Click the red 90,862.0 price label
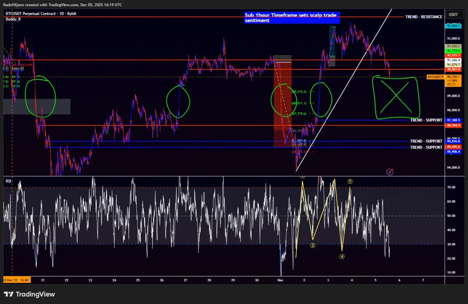Image resolution: width=468 pixels, height=304 pixels. [454, 69]
